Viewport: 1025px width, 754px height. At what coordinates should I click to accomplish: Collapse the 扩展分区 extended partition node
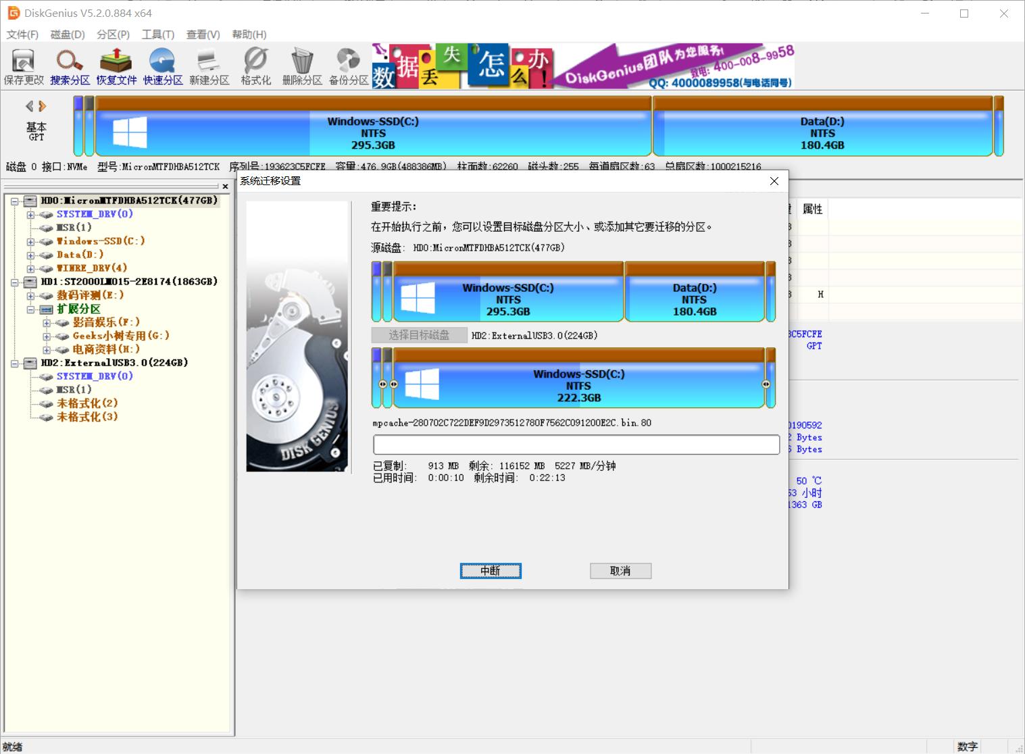30,309
